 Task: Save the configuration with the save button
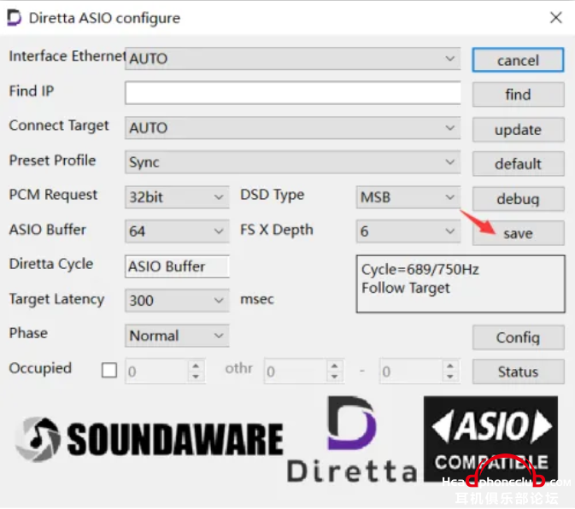pos(518,233)
